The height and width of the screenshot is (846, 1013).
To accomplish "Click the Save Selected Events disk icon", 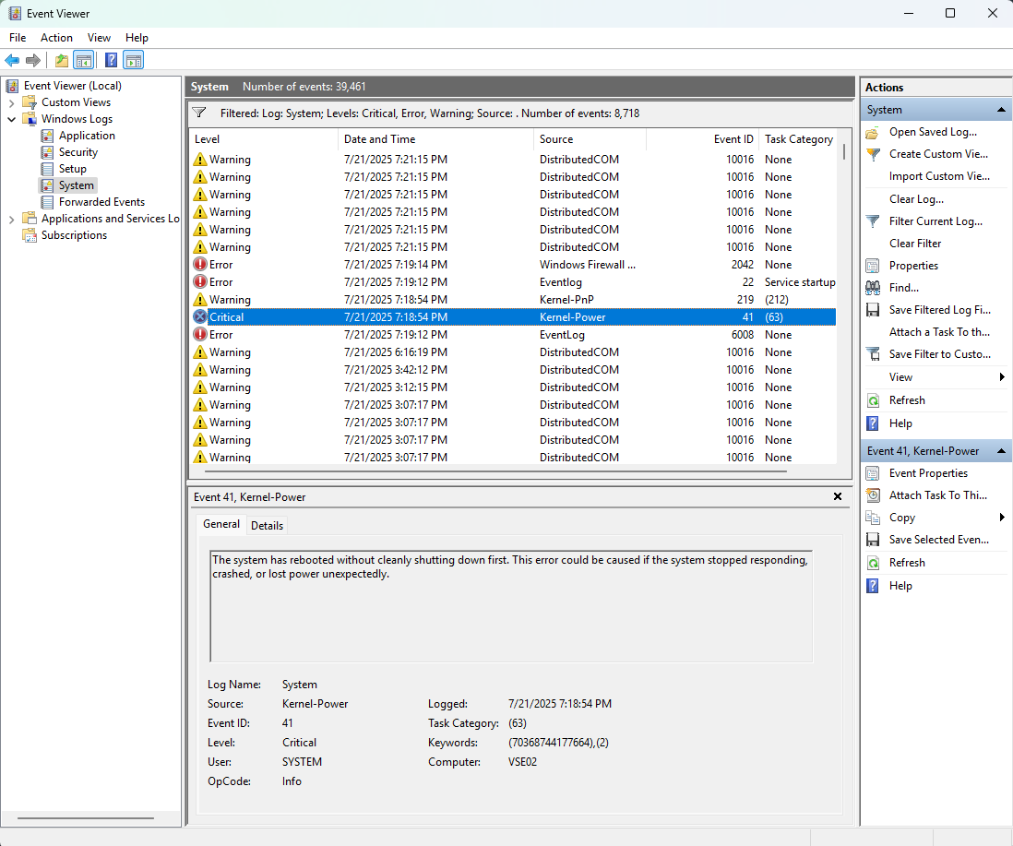I will click(873, 540).
